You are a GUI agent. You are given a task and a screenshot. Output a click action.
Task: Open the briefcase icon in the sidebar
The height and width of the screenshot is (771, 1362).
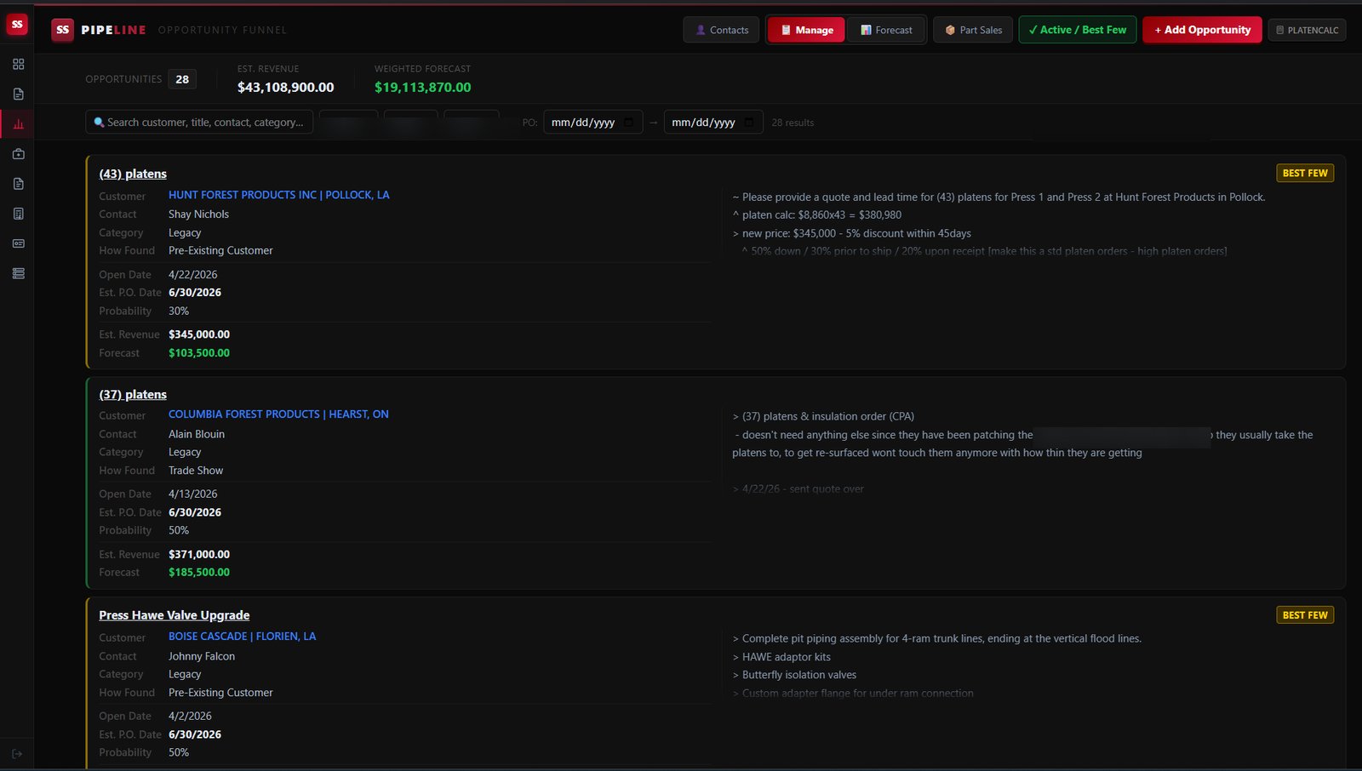(18, 154)
